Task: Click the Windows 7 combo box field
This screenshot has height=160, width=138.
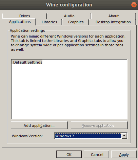Action: click(x=88, y=136)
